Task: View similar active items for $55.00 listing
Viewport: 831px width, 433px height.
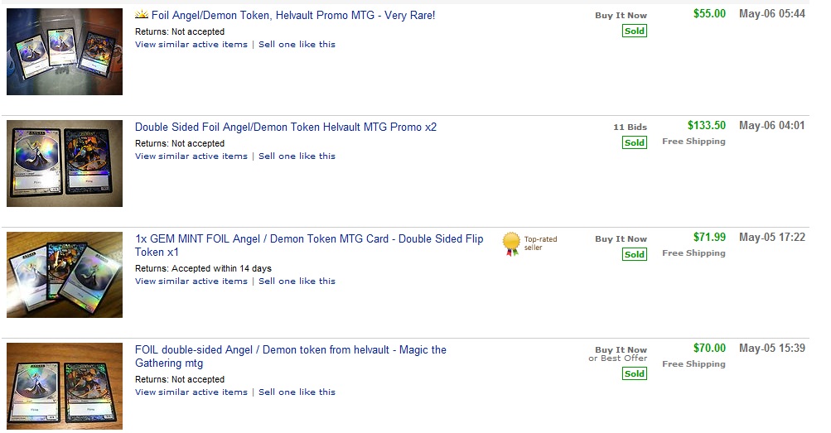Action: pos(191,45)
